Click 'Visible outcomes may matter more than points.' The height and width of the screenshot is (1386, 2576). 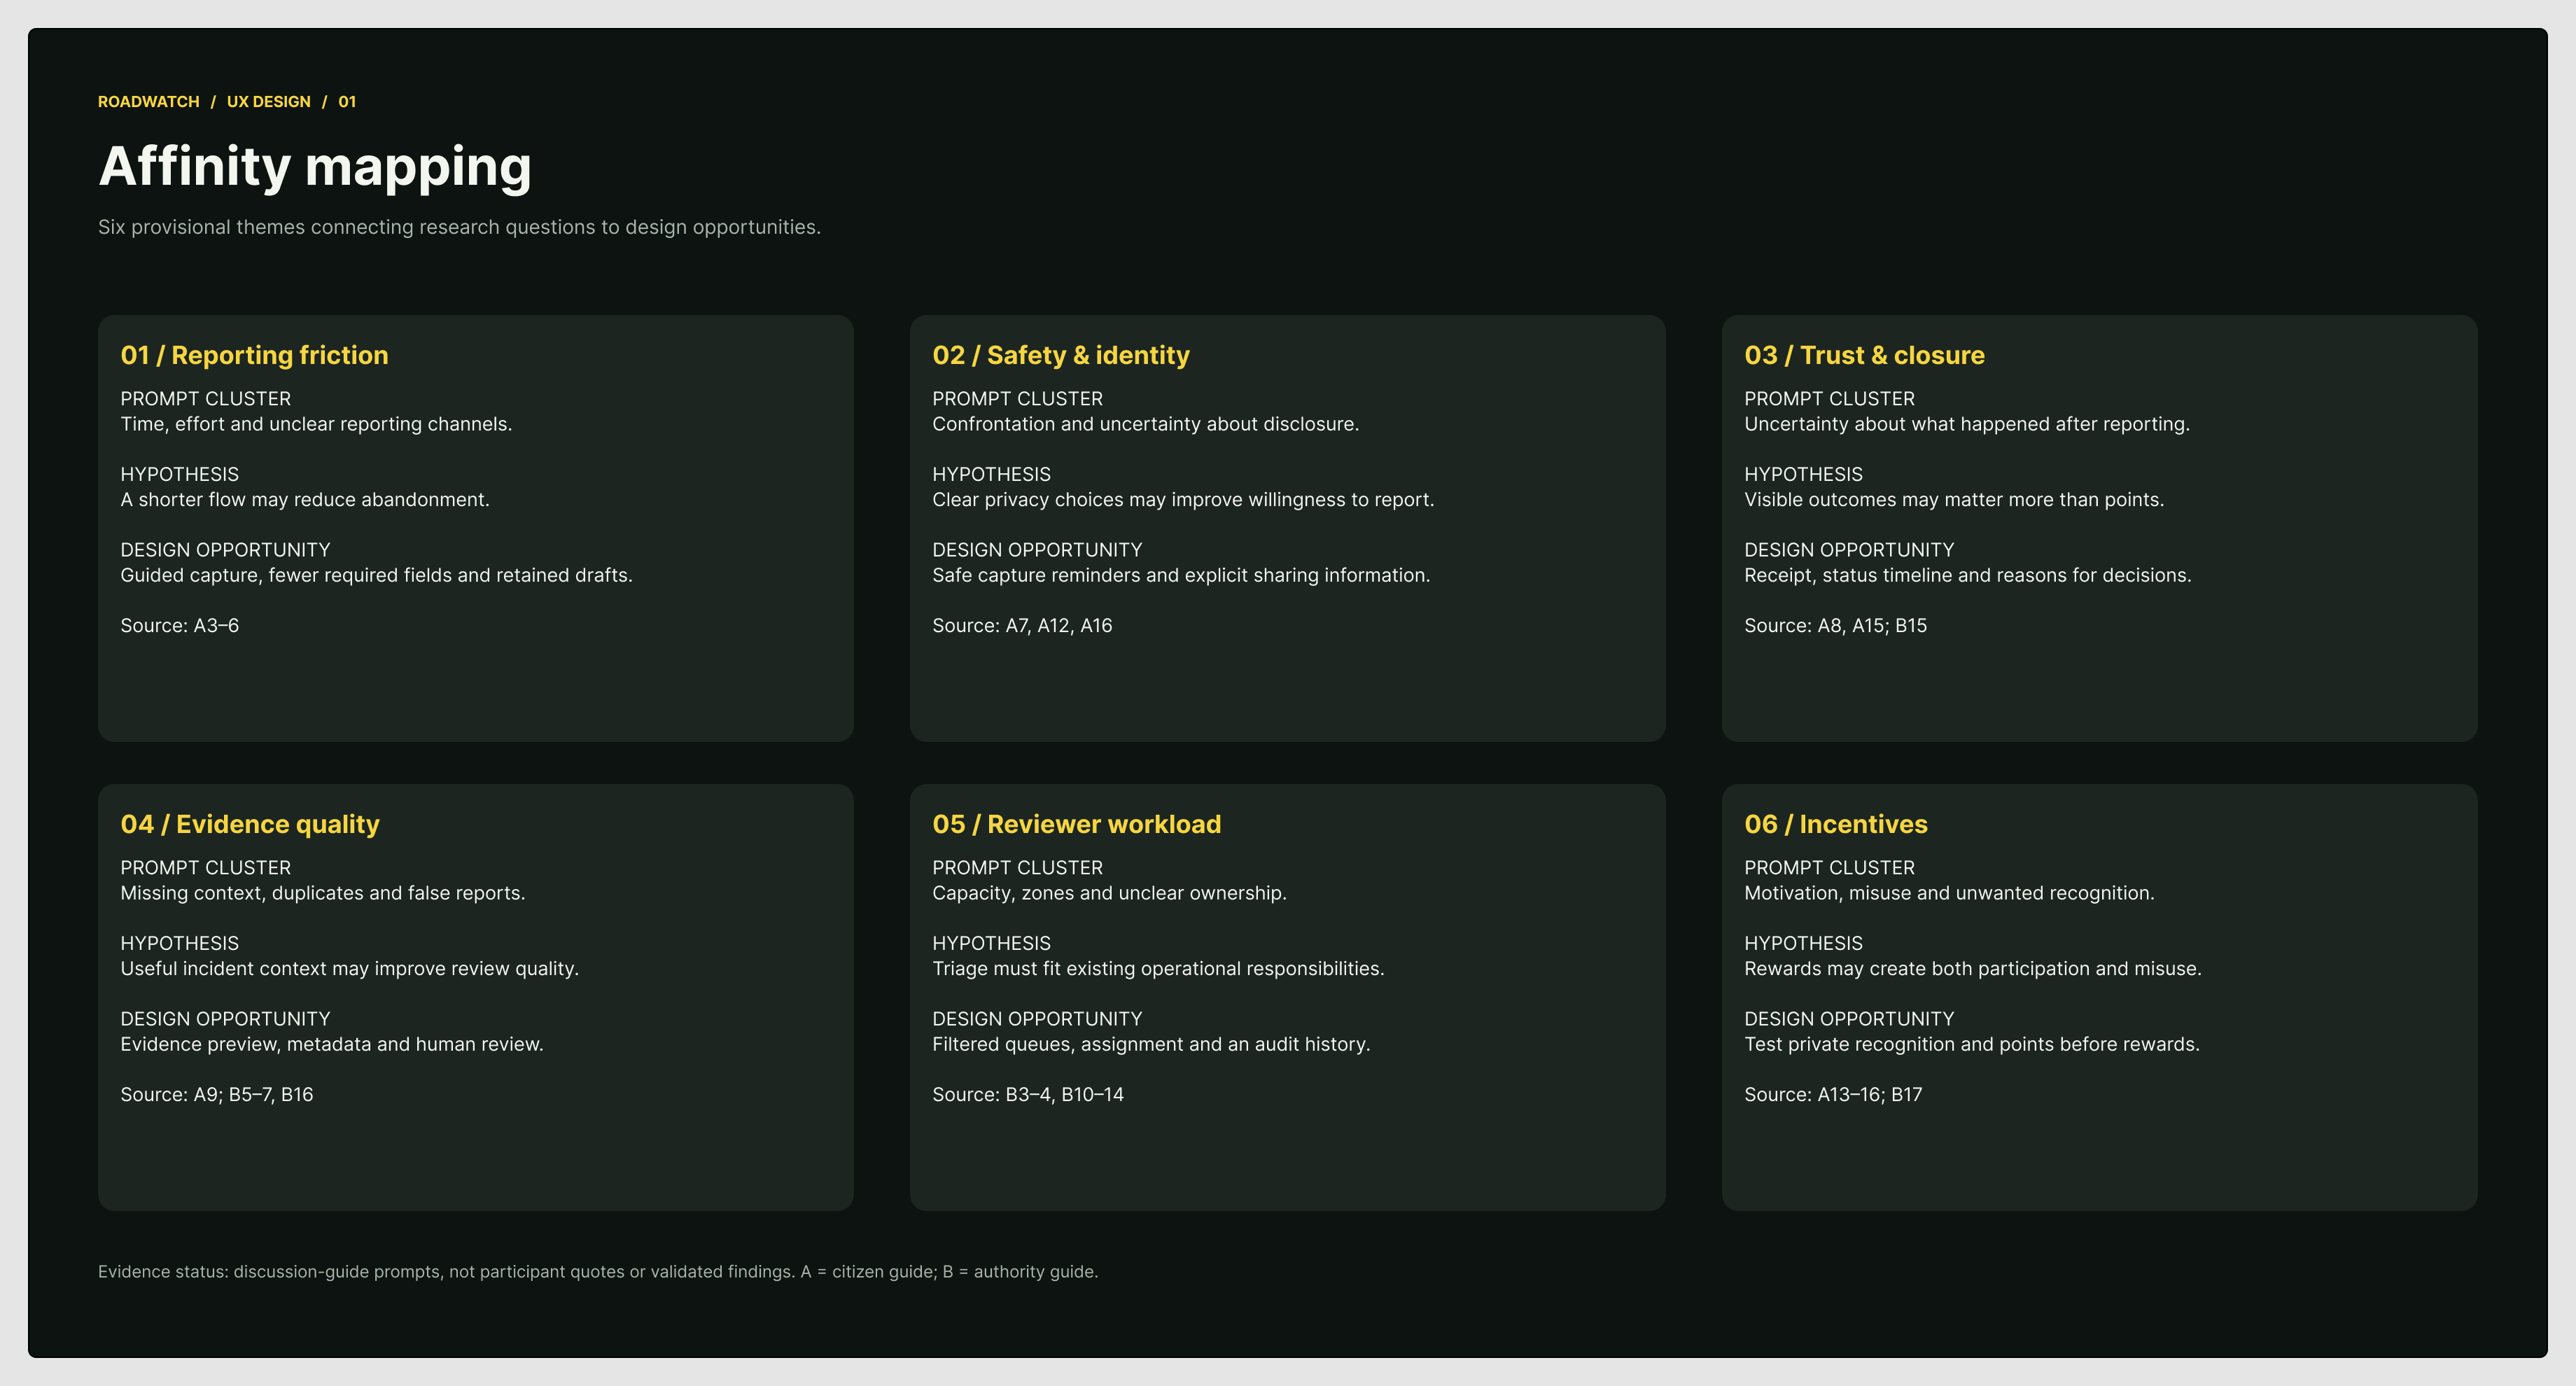[1954, 500]
